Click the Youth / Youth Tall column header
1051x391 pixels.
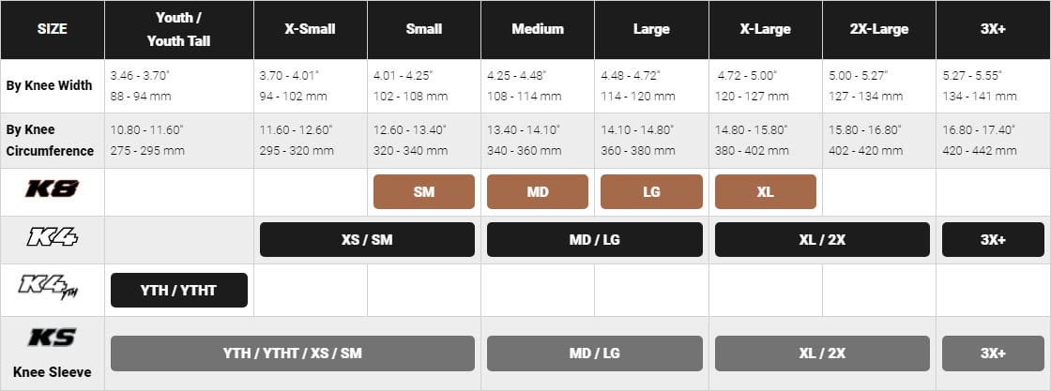point(179,29)
